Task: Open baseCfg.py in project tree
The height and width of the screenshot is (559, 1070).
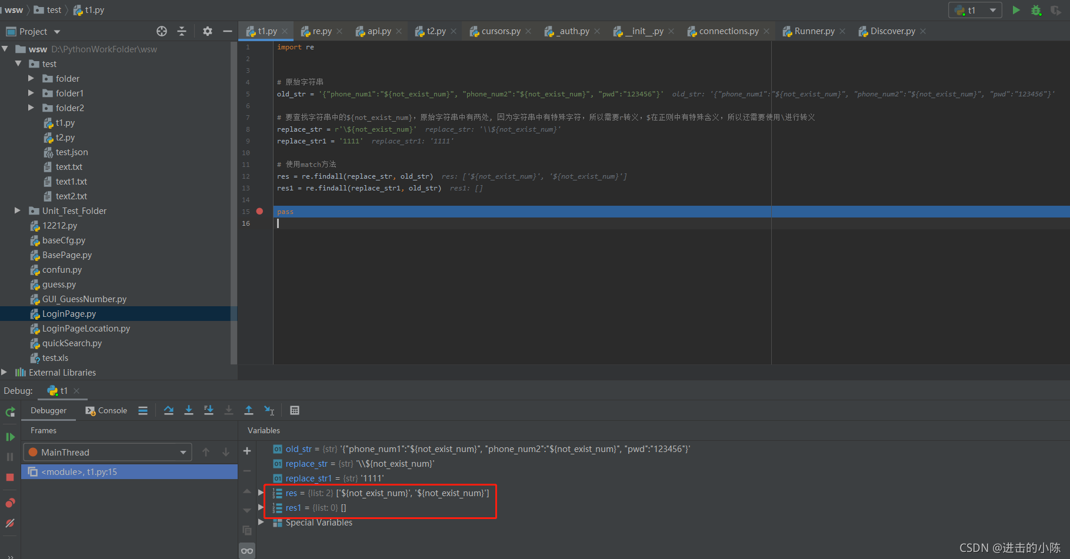Action: (x=64, y=240)
